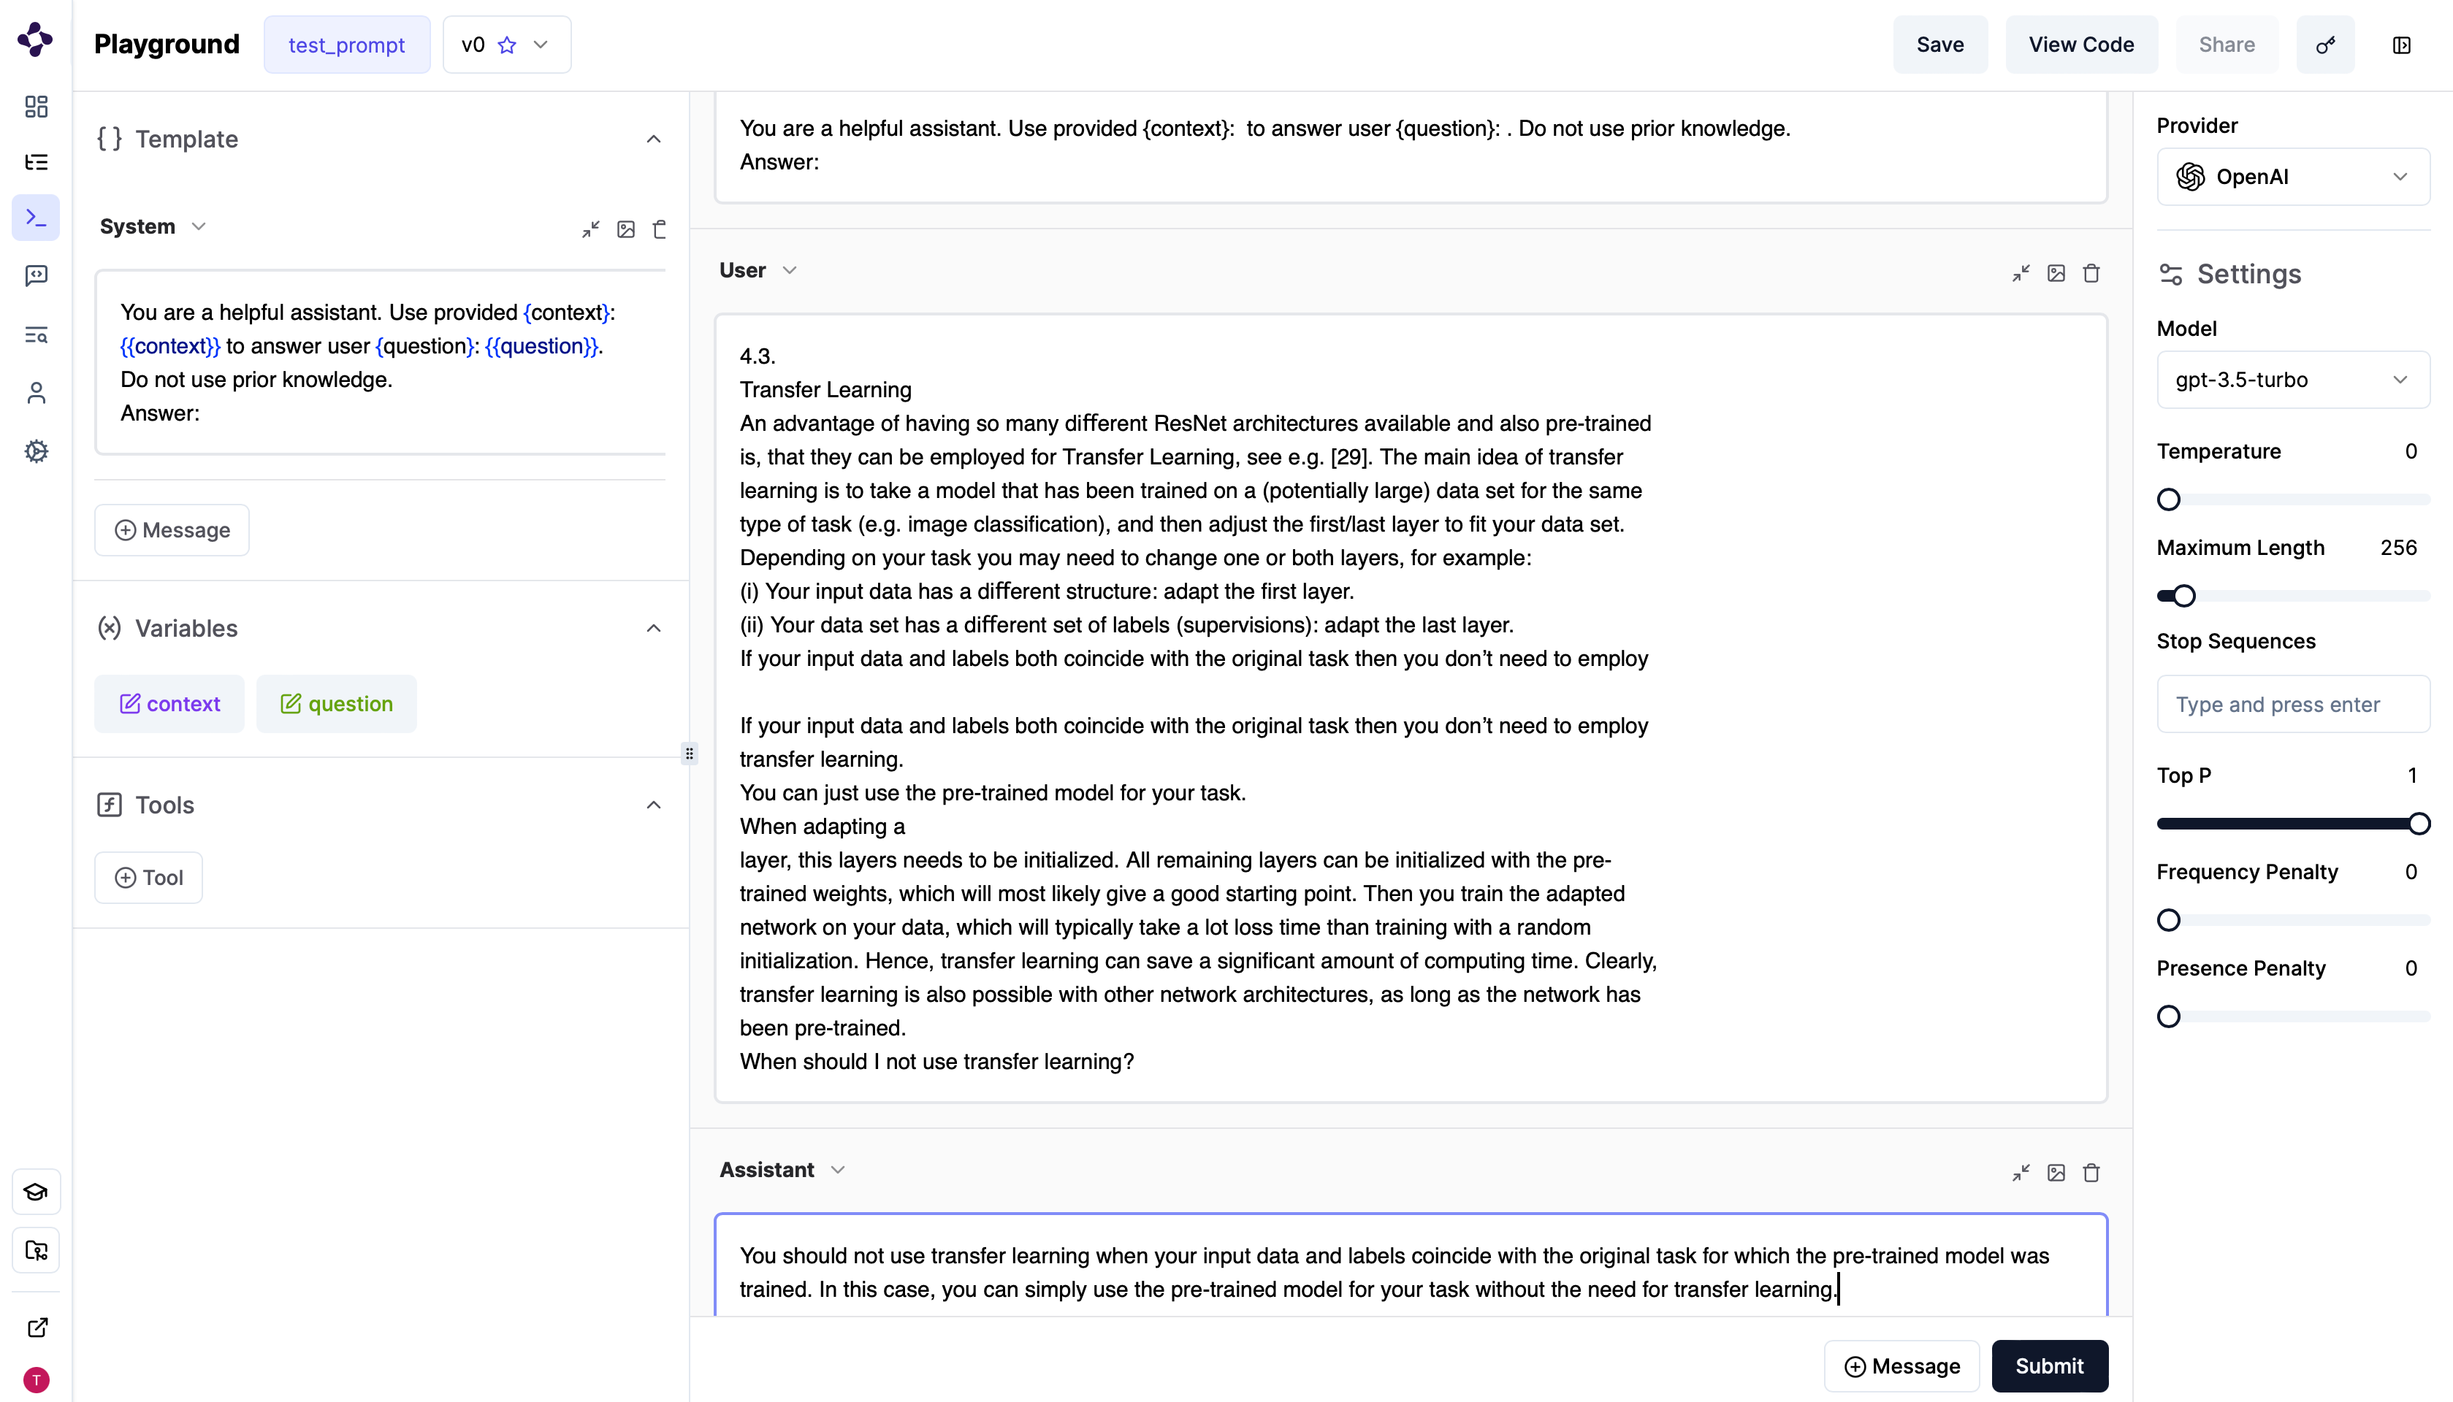This screenshot has height=1402, width=2453.
Task: Collapse the Template section
Action: click(653, 139)
